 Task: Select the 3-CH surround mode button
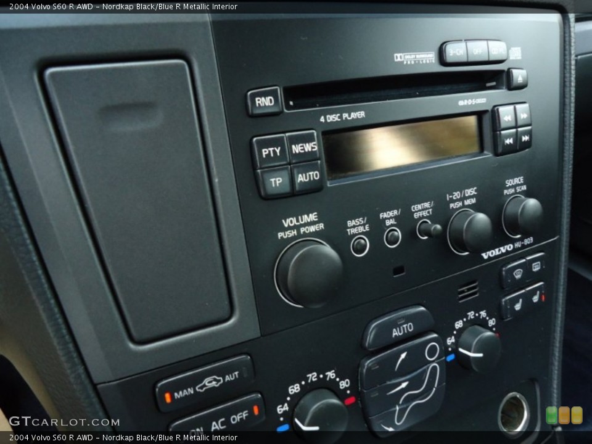454,52
